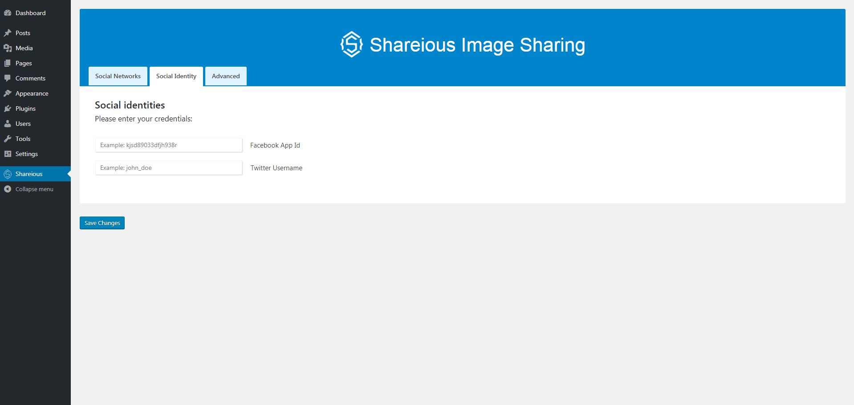This screenshot has height=405, width=854.
Task: Focus the Twitter Username input field
Action: (169, 168)
